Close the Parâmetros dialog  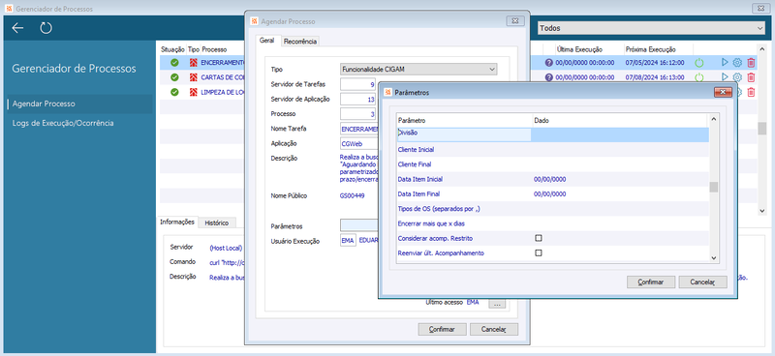(723, 92)
